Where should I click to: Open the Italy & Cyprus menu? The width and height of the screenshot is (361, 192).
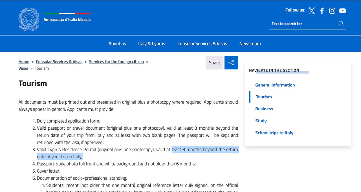pos(151,44)
